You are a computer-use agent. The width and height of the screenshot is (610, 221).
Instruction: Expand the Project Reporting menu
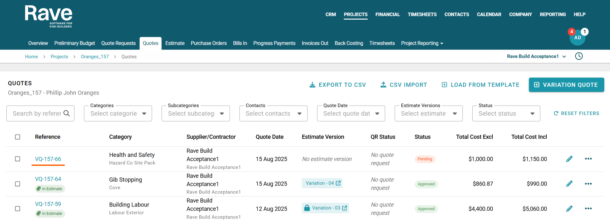(x=422, y=43)
